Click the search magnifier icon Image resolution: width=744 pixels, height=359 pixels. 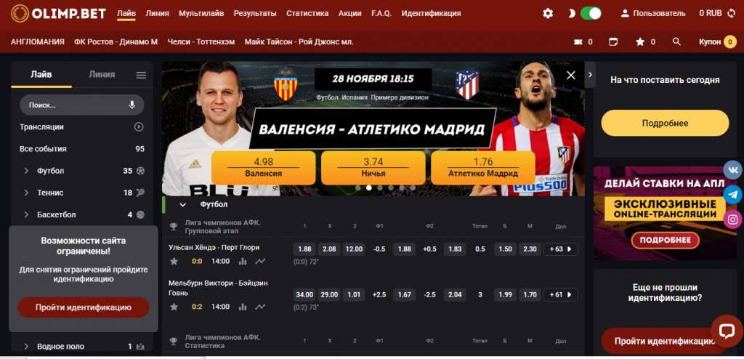pyautogui.click(x=677, y=42)
